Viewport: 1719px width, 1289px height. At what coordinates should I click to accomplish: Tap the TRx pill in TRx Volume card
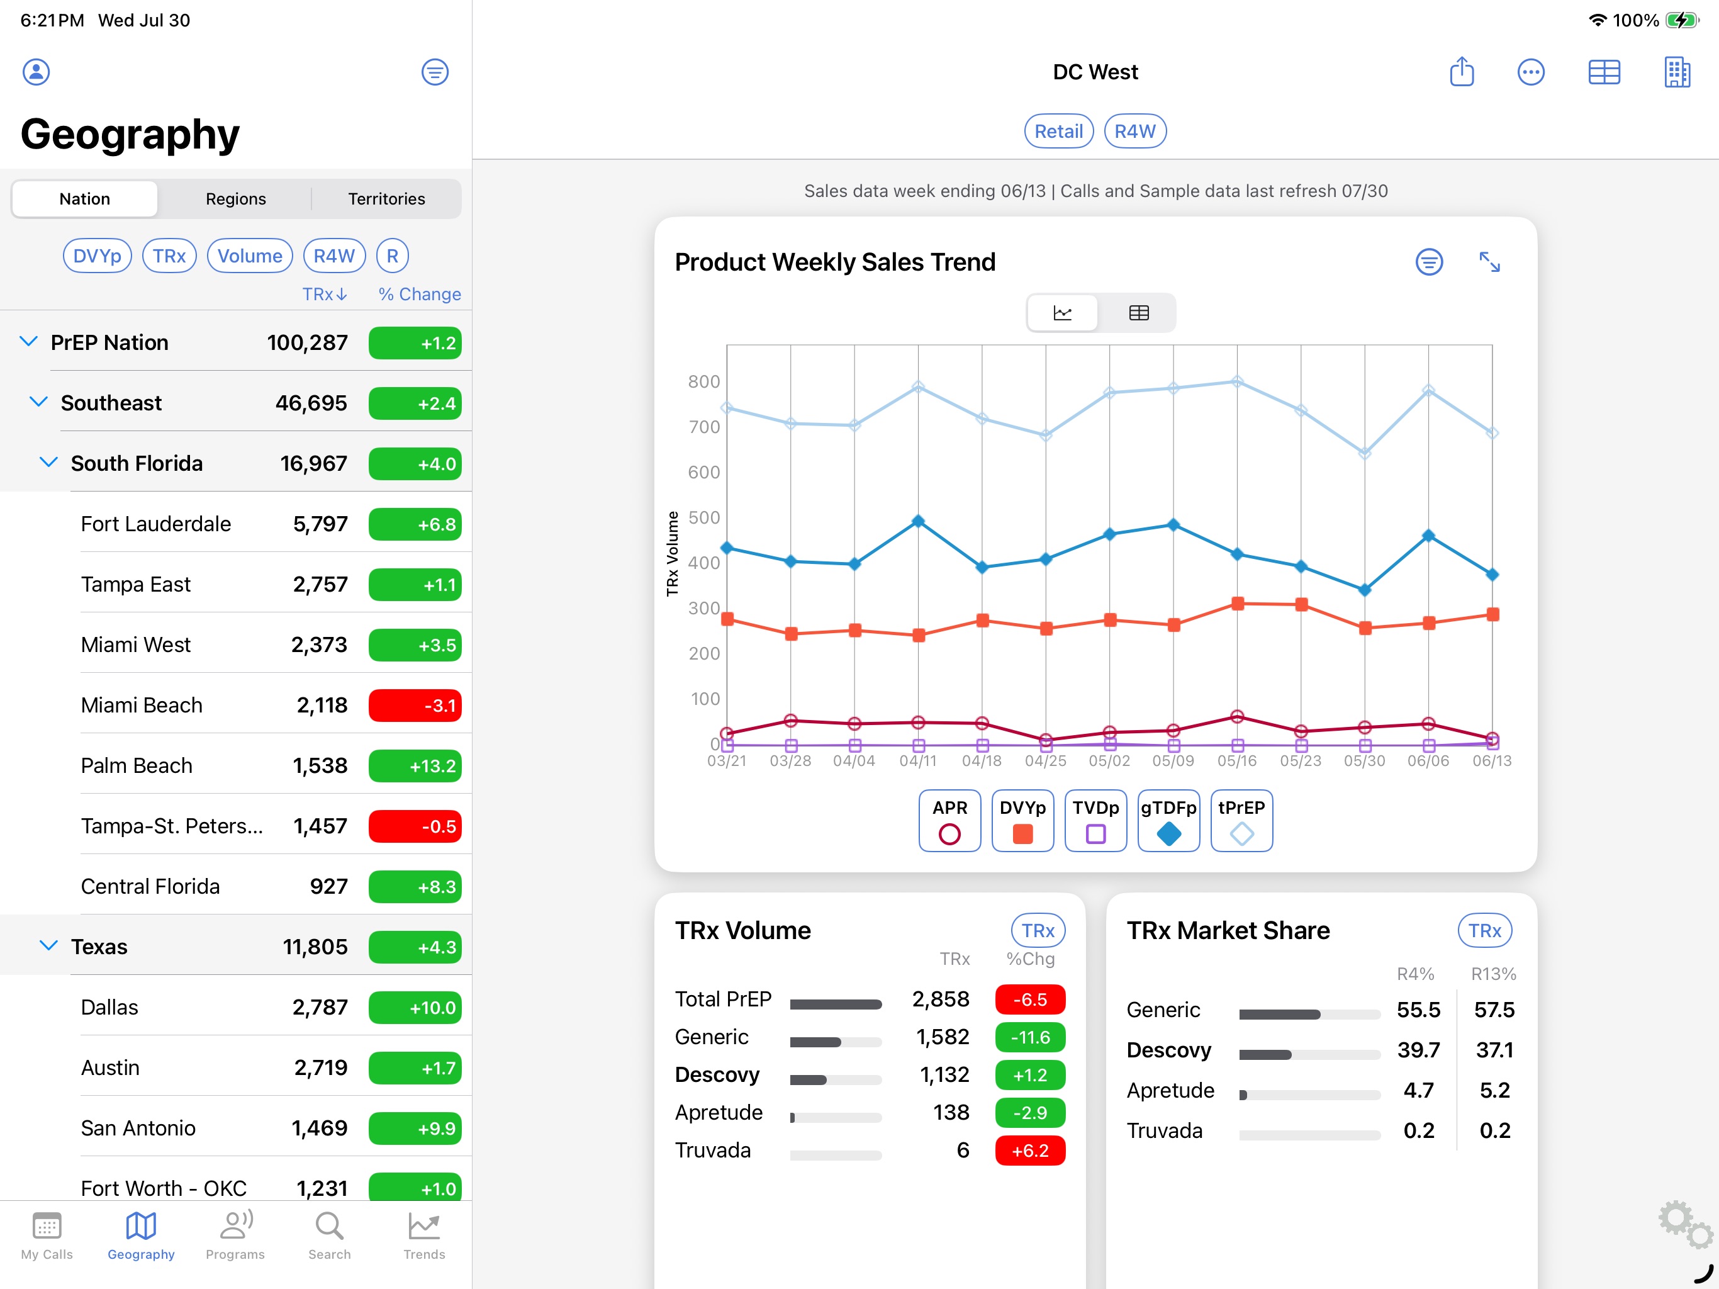click(1038, 931)
